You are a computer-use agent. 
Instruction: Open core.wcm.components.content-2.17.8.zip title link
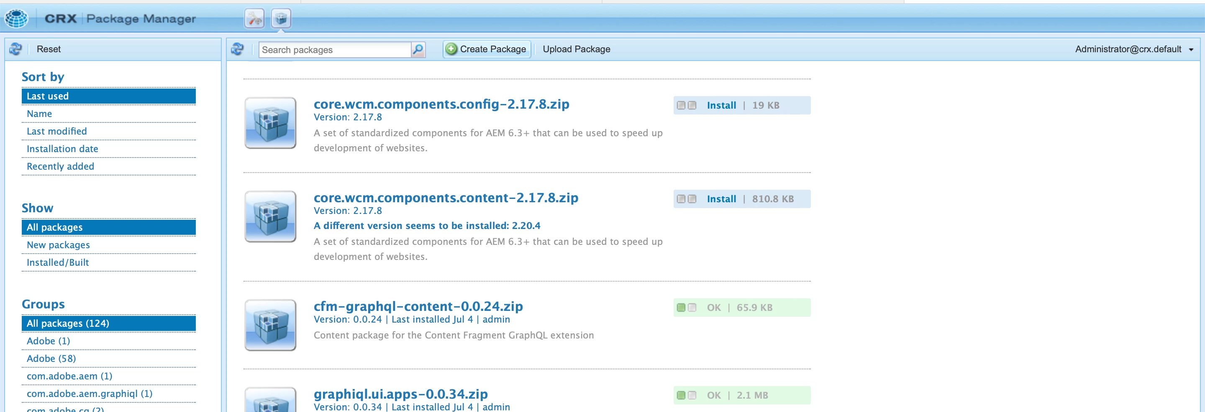(x=446, y=198)
